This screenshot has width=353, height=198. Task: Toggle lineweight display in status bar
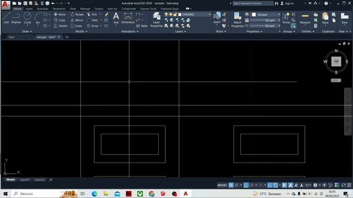(285, 185)
